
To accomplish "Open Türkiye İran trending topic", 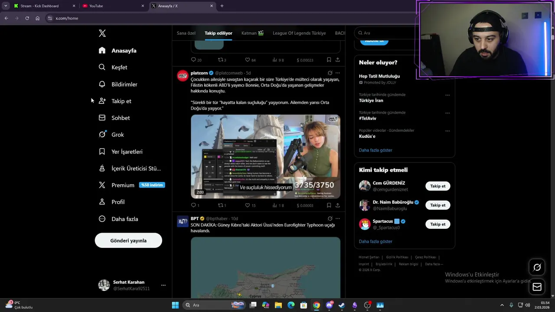I will pyautogui.click(x=371, y=101).
